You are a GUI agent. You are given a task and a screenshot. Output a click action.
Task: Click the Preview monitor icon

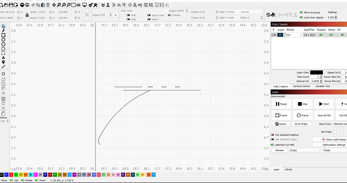click(x=84, y=5)
